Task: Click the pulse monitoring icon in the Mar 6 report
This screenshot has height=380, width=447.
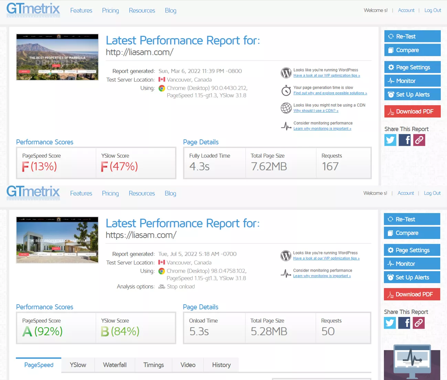Action: click(286, 126)
